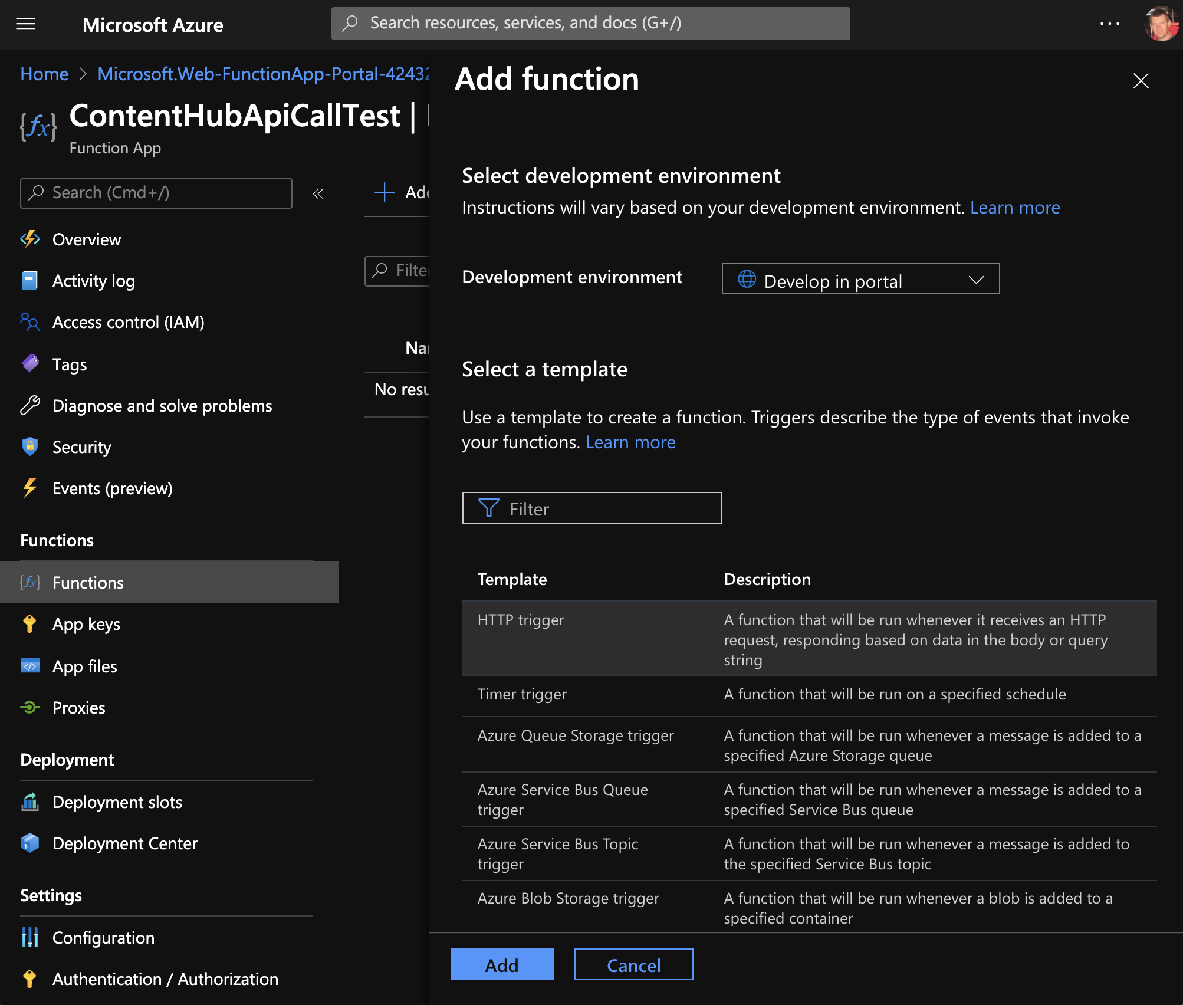Click the search magnifier icon in top bar
Screen dimensions: 1183x1005
pyautogui.click(x=350, y=24)
